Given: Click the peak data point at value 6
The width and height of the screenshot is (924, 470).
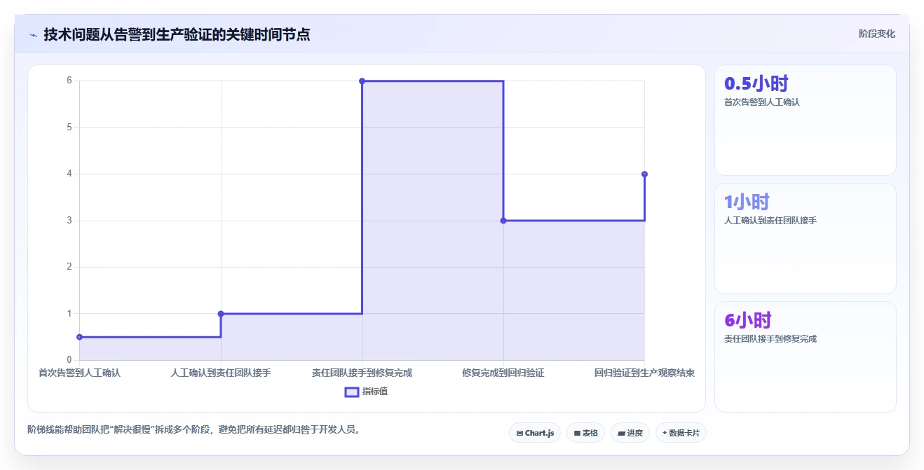Looking at the screenshot, I should coord(362,81).
